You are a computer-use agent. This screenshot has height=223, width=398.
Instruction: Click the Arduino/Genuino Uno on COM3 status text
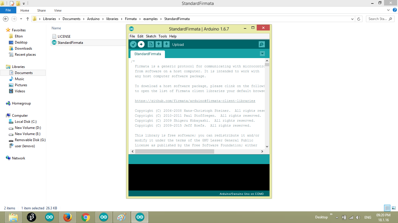[242, 194]
